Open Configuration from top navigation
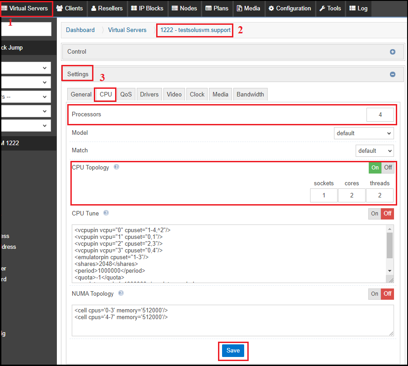This screenshot has width=408, height=366. [x=289, y=8]
